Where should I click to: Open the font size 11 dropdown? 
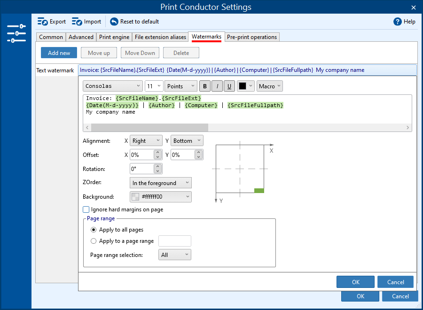[154, 86]
